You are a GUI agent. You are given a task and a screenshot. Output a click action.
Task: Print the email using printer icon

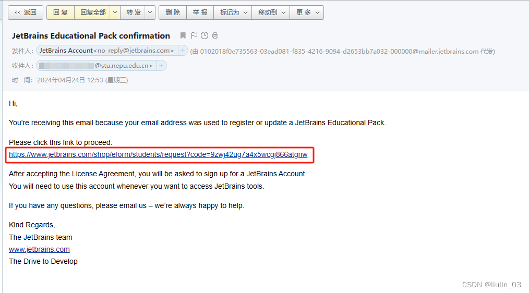pyautogui.click(x=215, y=35)
